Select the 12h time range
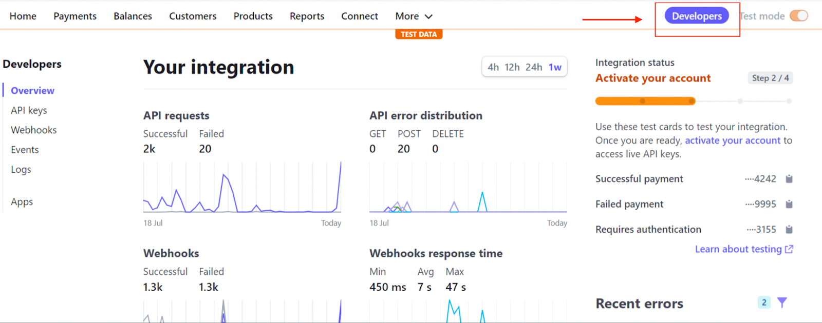The image size is (822, 323). click(x=512, y=67)
